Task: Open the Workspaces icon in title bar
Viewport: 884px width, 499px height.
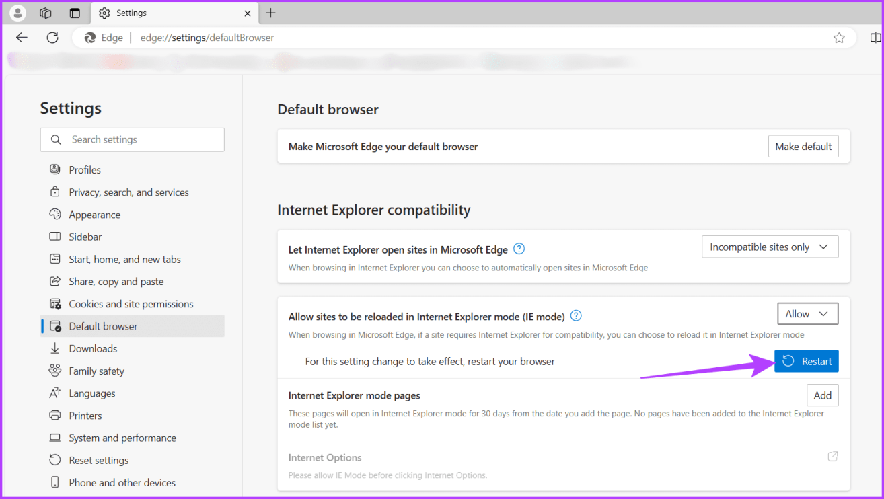Action: click(x=46, y=13)
